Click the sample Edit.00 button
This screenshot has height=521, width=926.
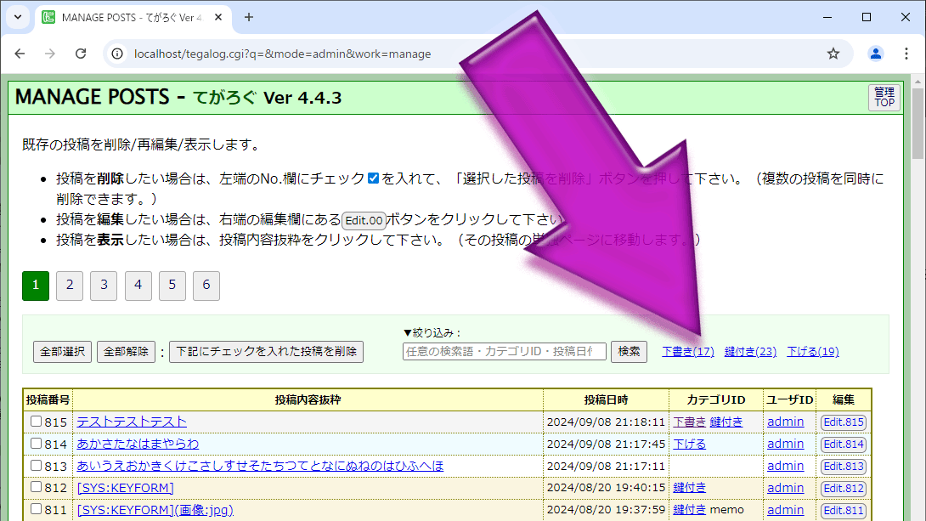(364, 220)
